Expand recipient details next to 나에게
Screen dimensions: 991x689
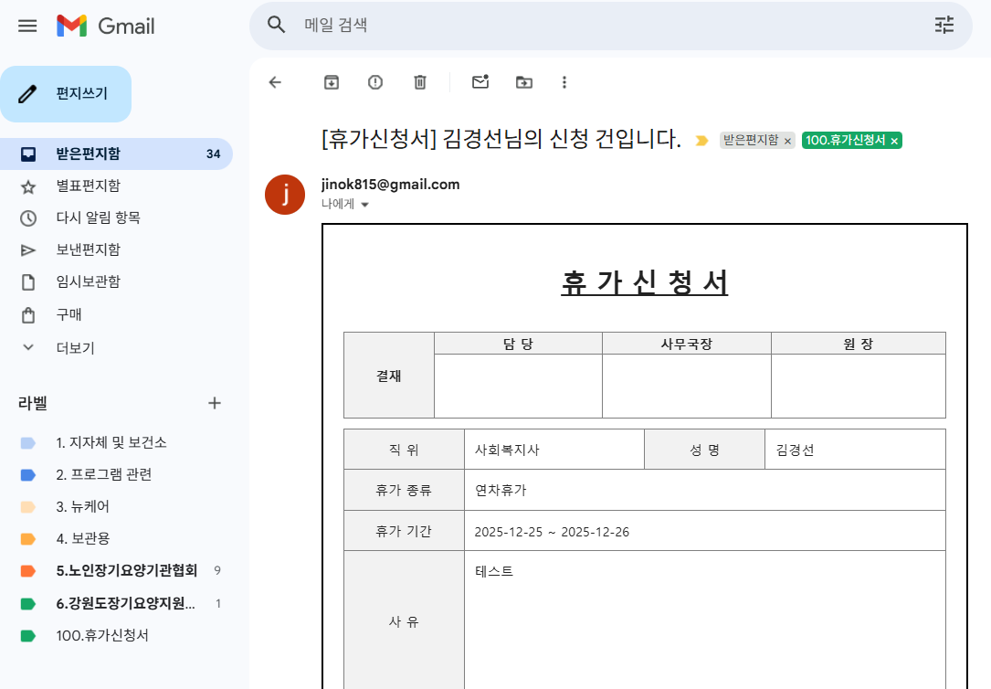[365, 205]
